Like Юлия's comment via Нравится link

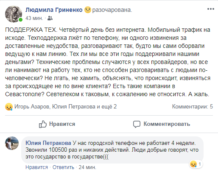pos(37,167)
